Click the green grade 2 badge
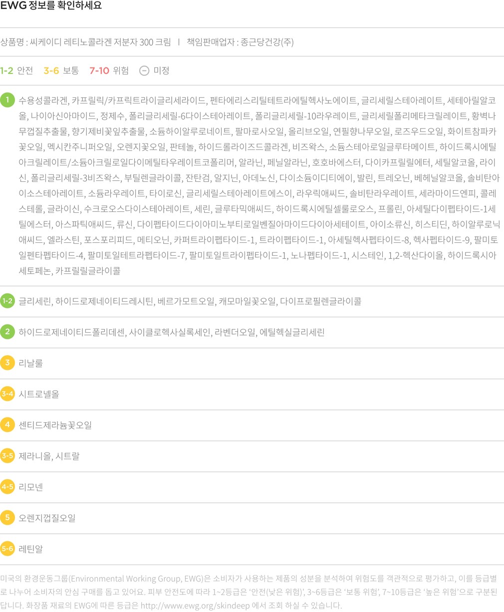504x612 pixels. click(x=7, y=332)
